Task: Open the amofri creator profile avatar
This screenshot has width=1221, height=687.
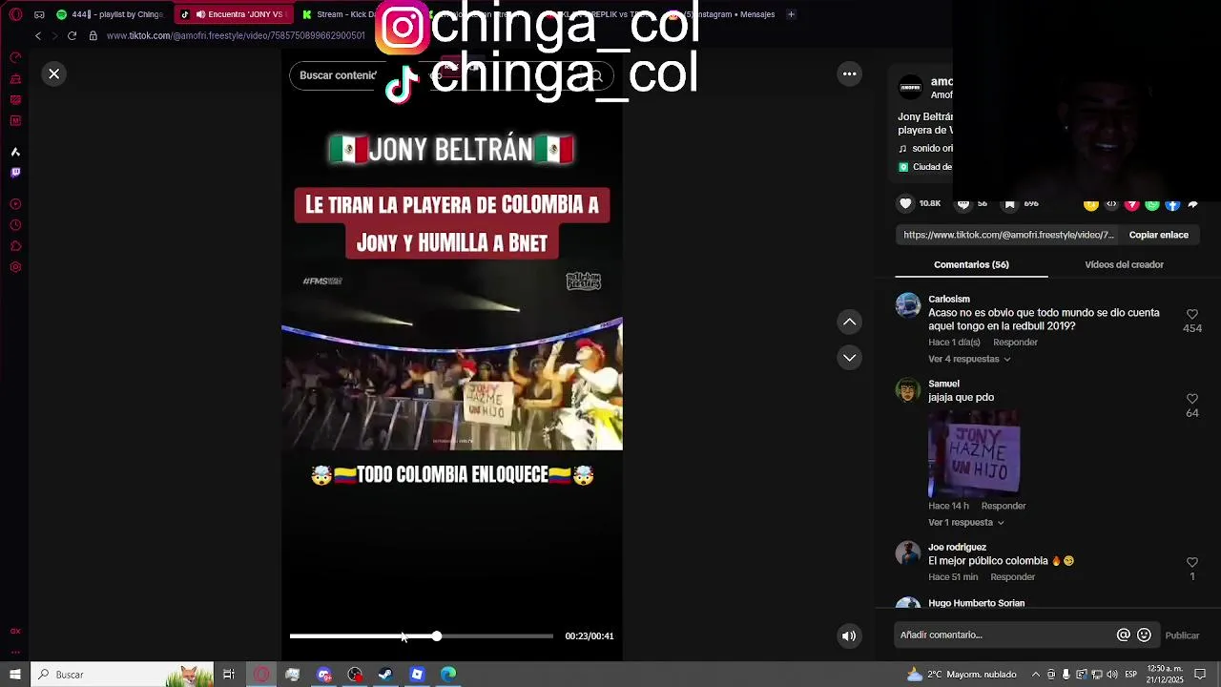Action: pyautogui.click(x=911, y=87)
